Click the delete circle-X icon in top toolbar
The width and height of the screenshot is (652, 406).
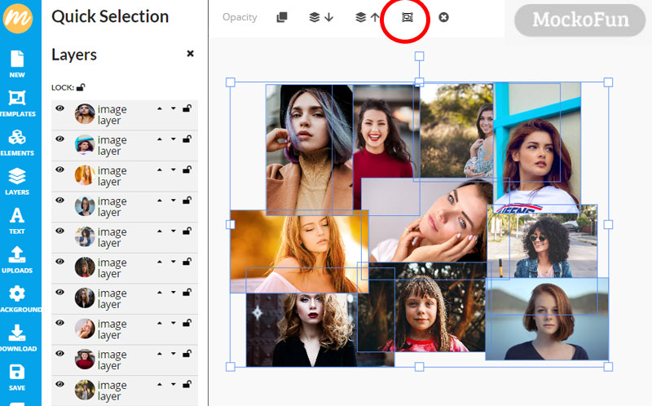pyautogui.click(x=443, y=17)
